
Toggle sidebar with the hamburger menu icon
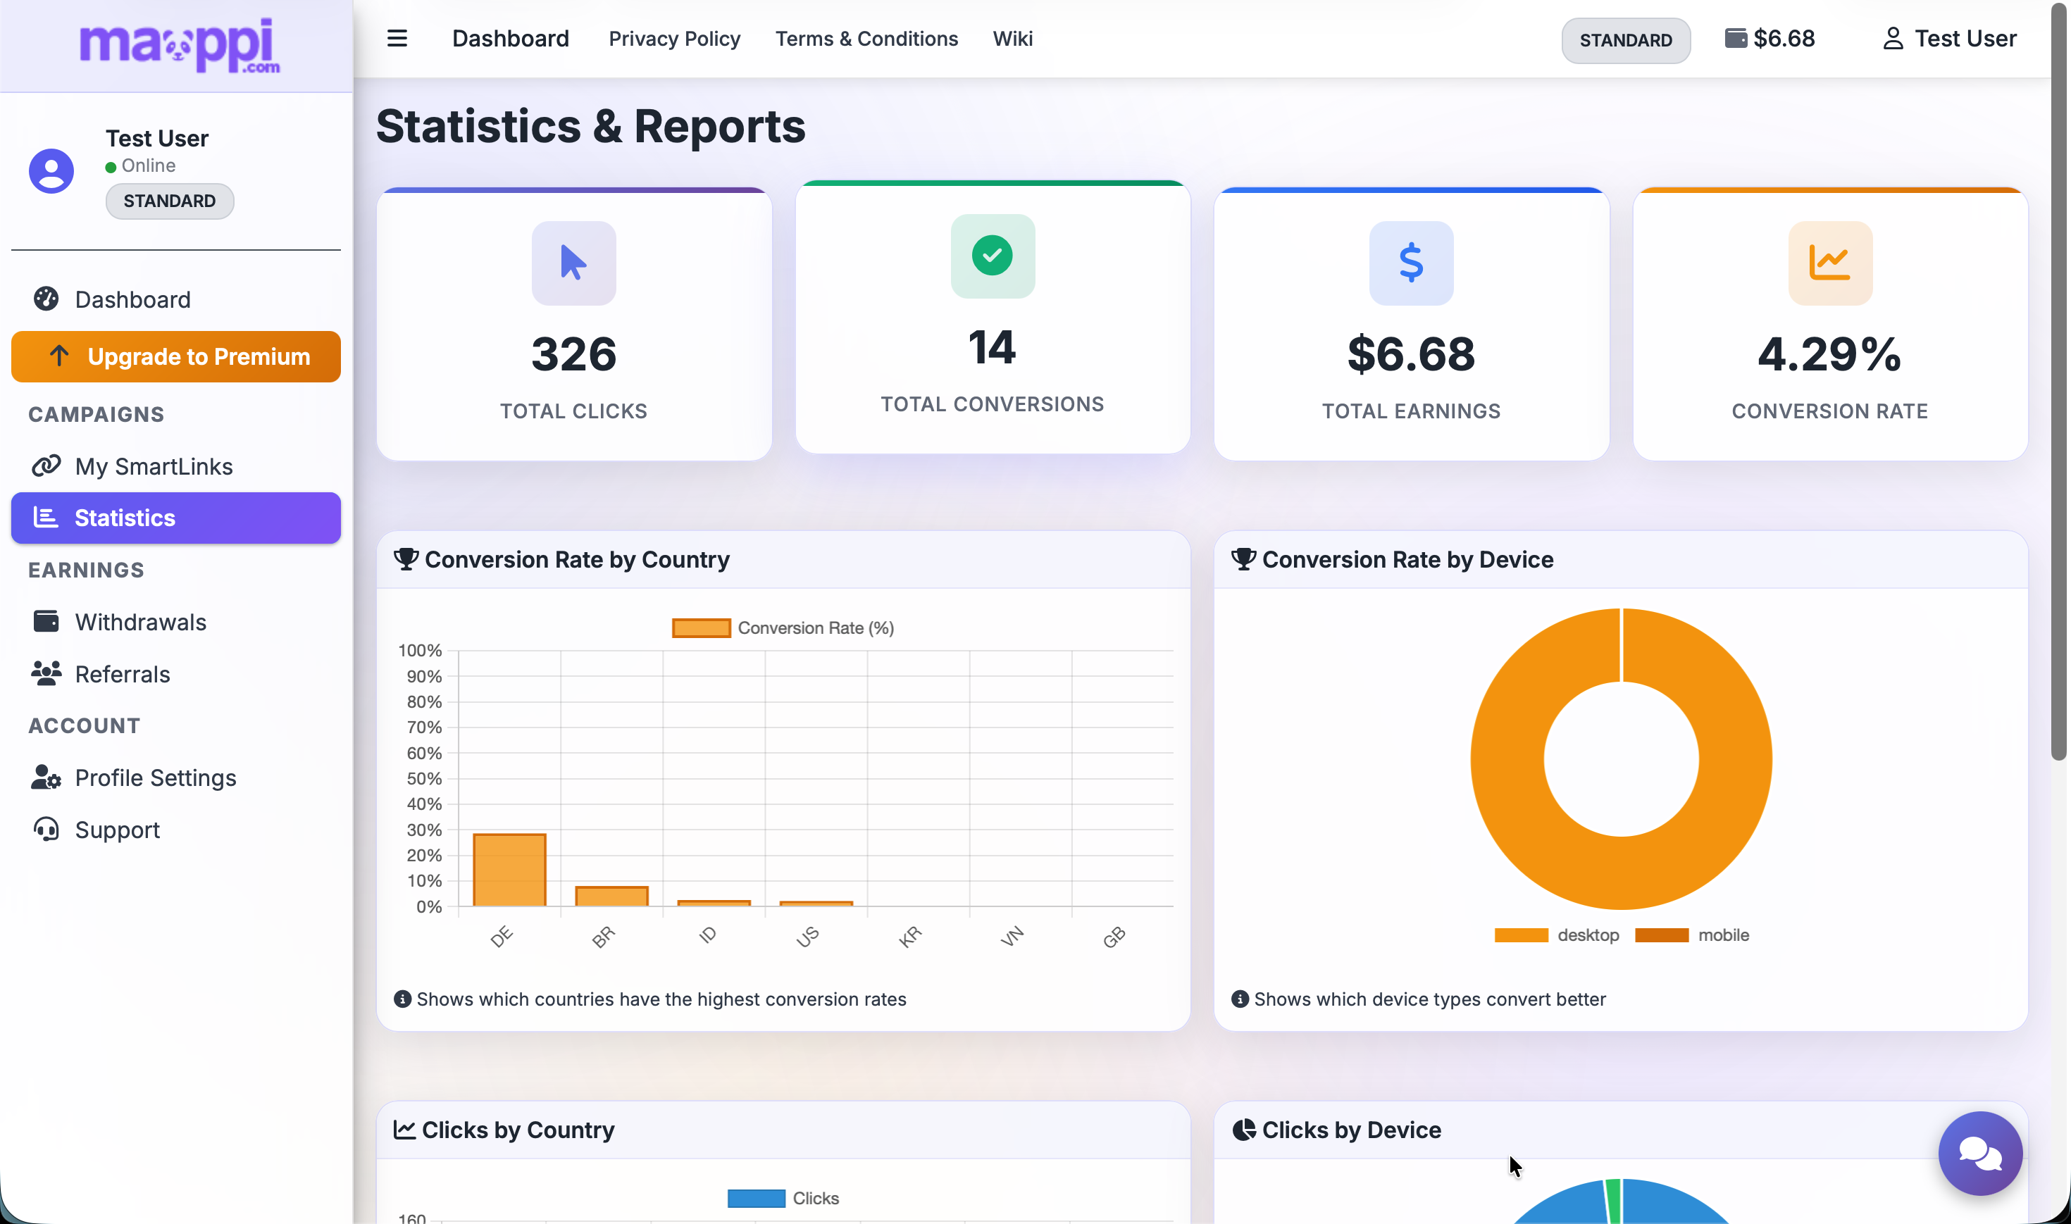click(x=397, y=39)
